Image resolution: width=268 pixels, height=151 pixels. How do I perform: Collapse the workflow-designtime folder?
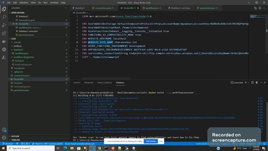(x=24, y=57)
